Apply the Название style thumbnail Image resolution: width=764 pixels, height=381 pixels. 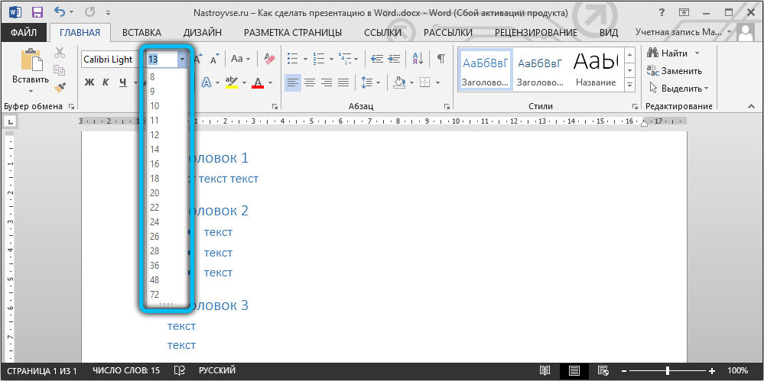click(x=596, y=70)
